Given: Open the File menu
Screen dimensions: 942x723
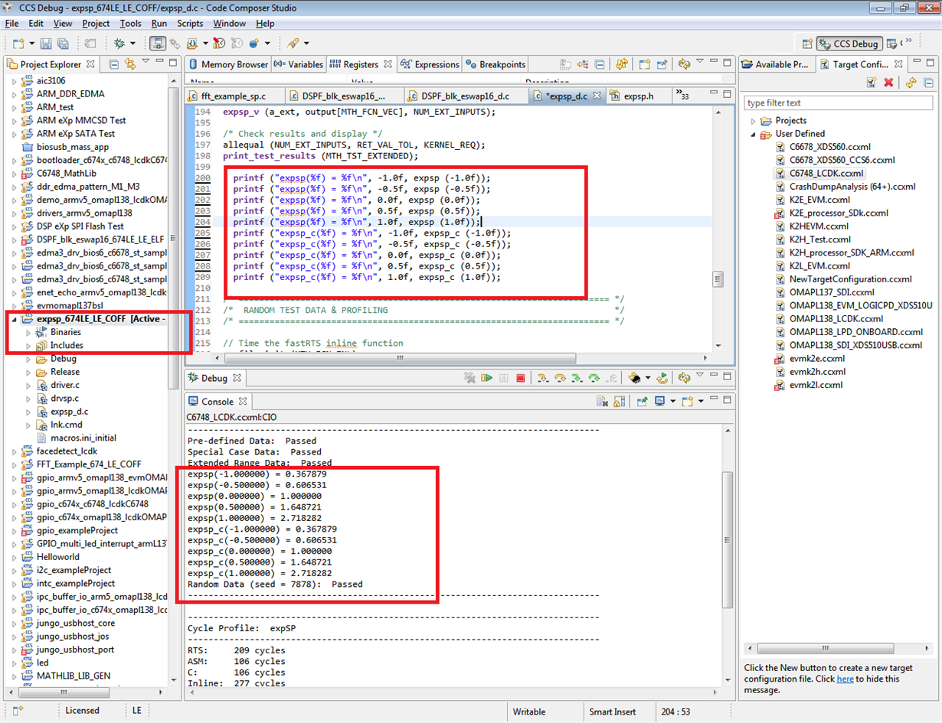Looking at the screenshot, I should pos(11,24).
